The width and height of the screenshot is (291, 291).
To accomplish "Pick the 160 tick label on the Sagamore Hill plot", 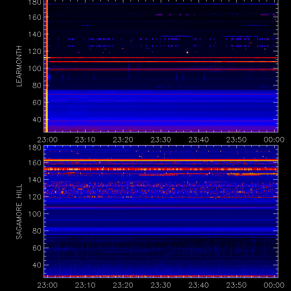I will click(35, 163).
